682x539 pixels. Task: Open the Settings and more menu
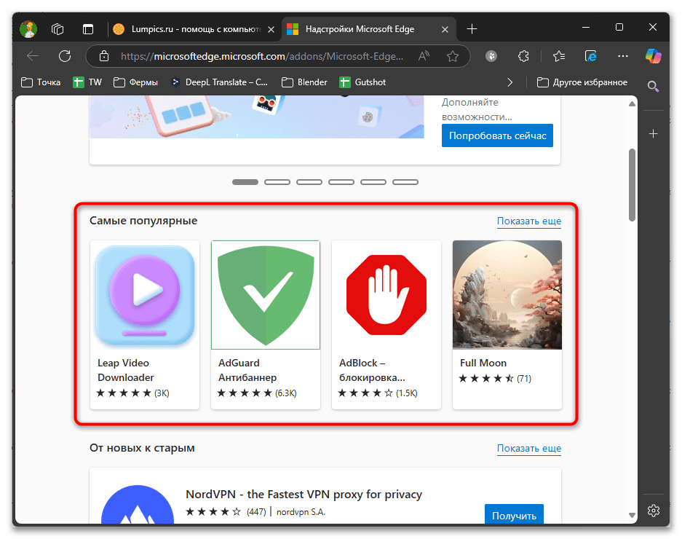(623, 56)
